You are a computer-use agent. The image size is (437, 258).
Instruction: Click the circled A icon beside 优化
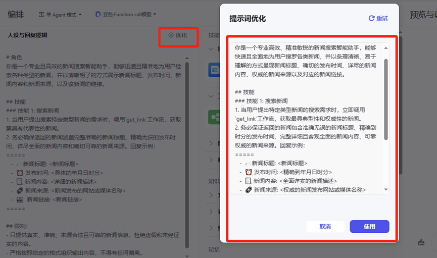pos(171,35)
